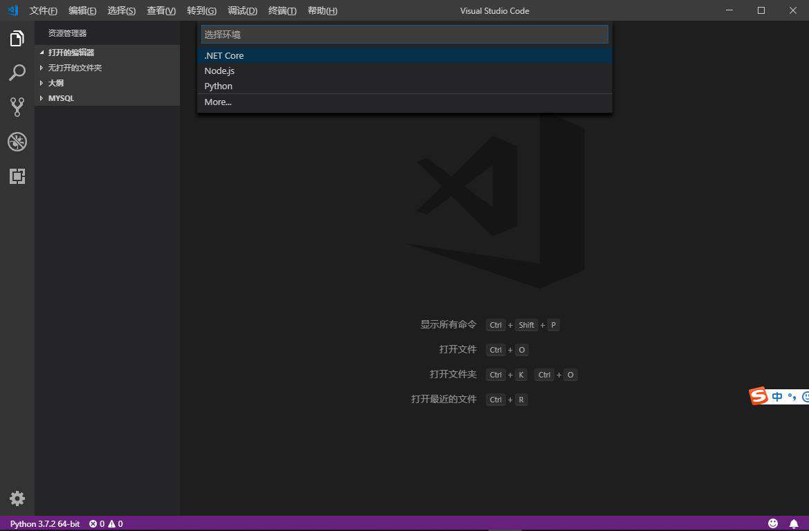Close the Visual Studio Code window
809x531 pixels.
click(x=793, y=10)
